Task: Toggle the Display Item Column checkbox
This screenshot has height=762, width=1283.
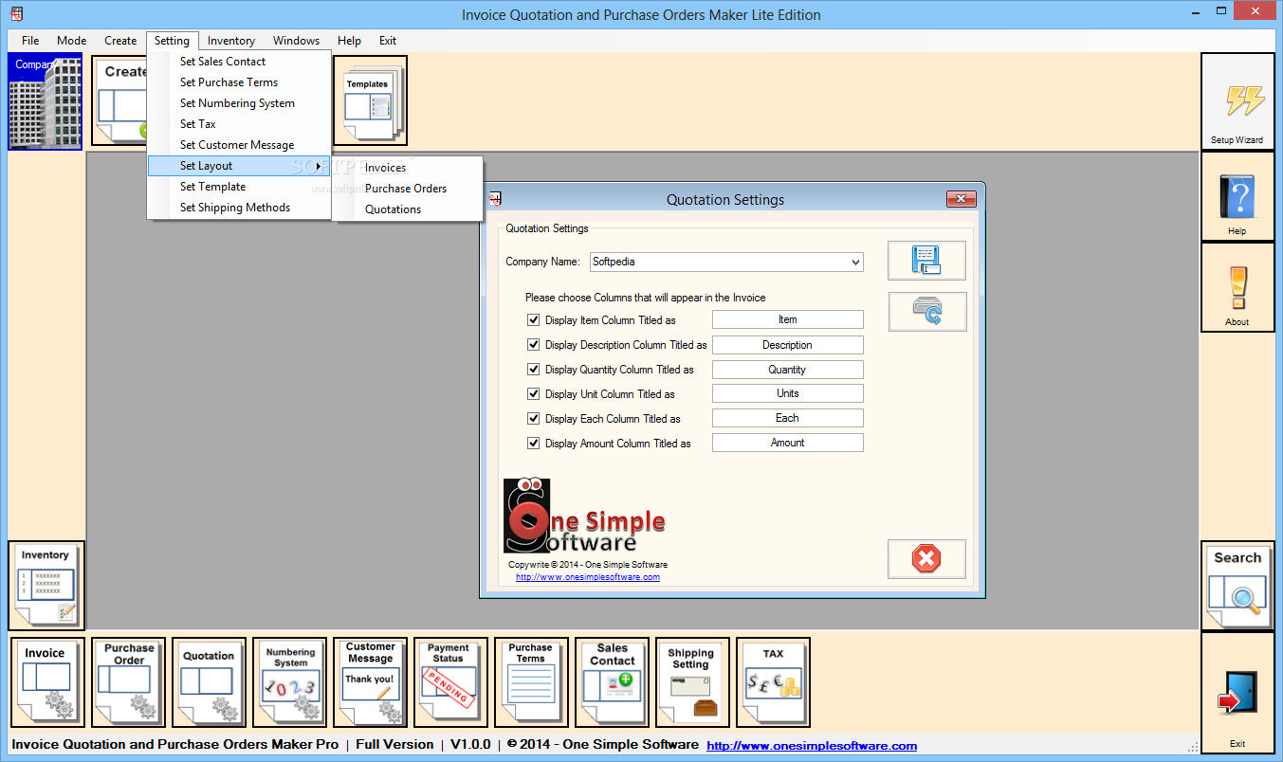Action: tap(533, 320)
